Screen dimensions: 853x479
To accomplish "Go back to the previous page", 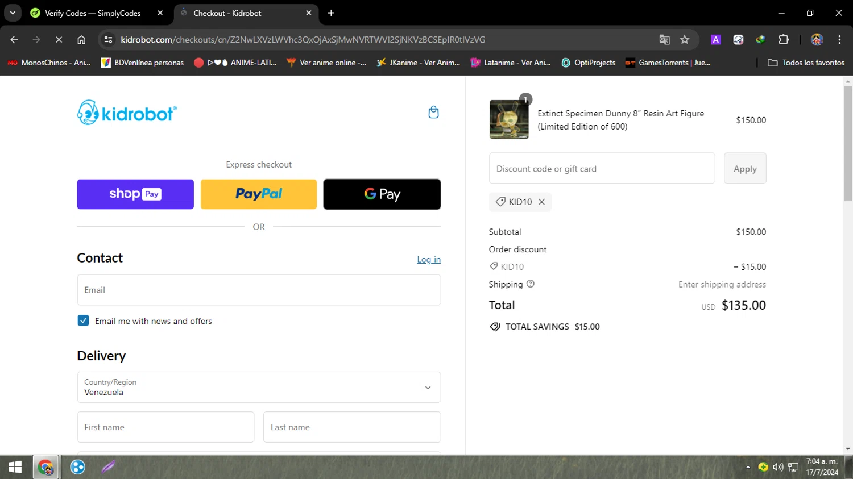I will click(14, 40).
